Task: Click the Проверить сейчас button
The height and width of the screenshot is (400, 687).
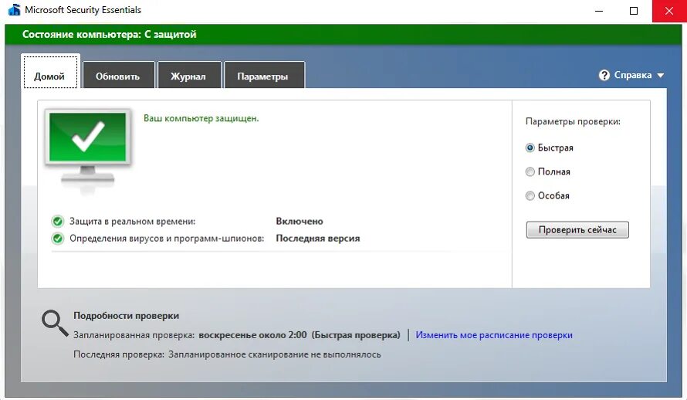Action: (x=577, y=230)
